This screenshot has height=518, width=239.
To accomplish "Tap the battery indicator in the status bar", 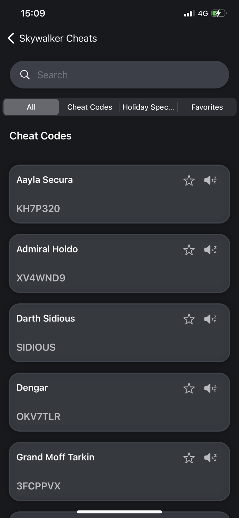I will tap(218, 13).
